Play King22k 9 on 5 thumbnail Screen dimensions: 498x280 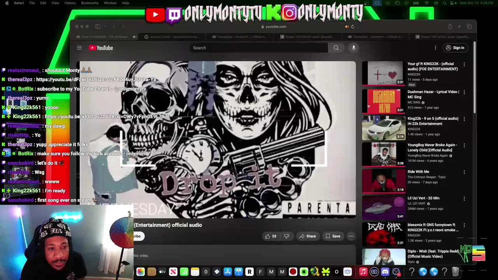click(x=383, y=128)
